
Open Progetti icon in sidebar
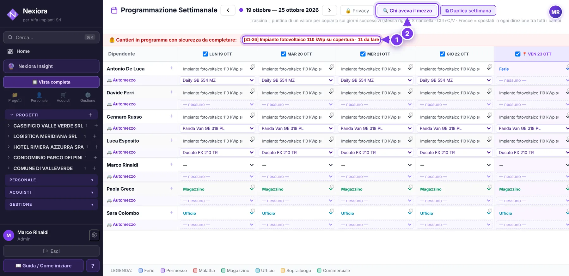(15, 95)
